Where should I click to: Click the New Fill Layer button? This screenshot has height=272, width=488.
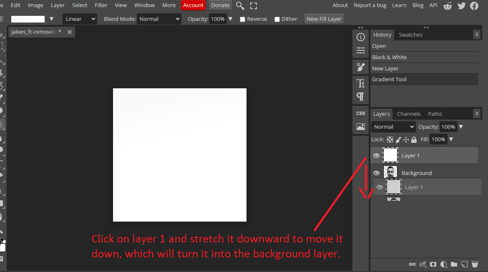(x=324, y=19)
